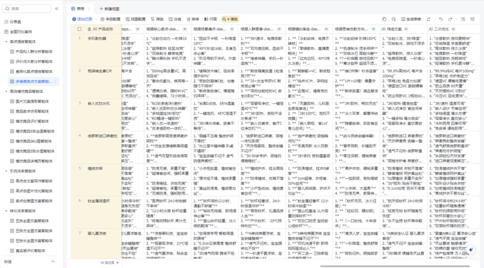
Task: Click the lock icon beside 产品名称
Action: click(x=89, y=29)
